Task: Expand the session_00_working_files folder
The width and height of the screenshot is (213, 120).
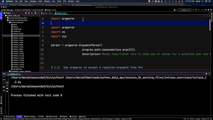Action: tap(6, 18)
